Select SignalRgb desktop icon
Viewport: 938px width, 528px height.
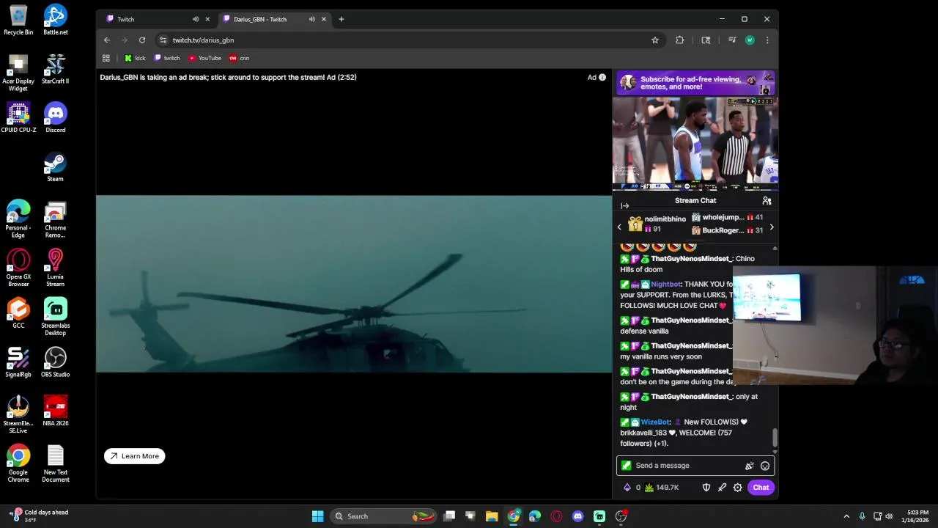pos(18,362)
